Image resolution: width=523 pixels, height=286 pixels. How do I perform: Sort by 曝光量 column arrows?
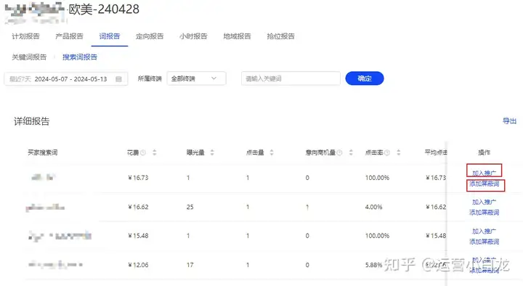click(212, 152)
